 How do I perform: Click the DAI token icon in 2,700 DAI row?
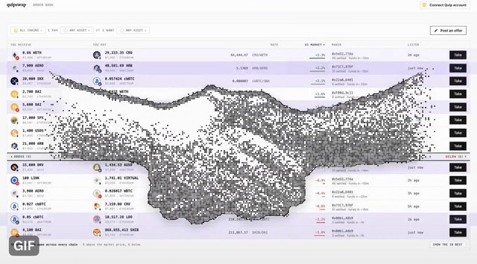coord(15,94)
